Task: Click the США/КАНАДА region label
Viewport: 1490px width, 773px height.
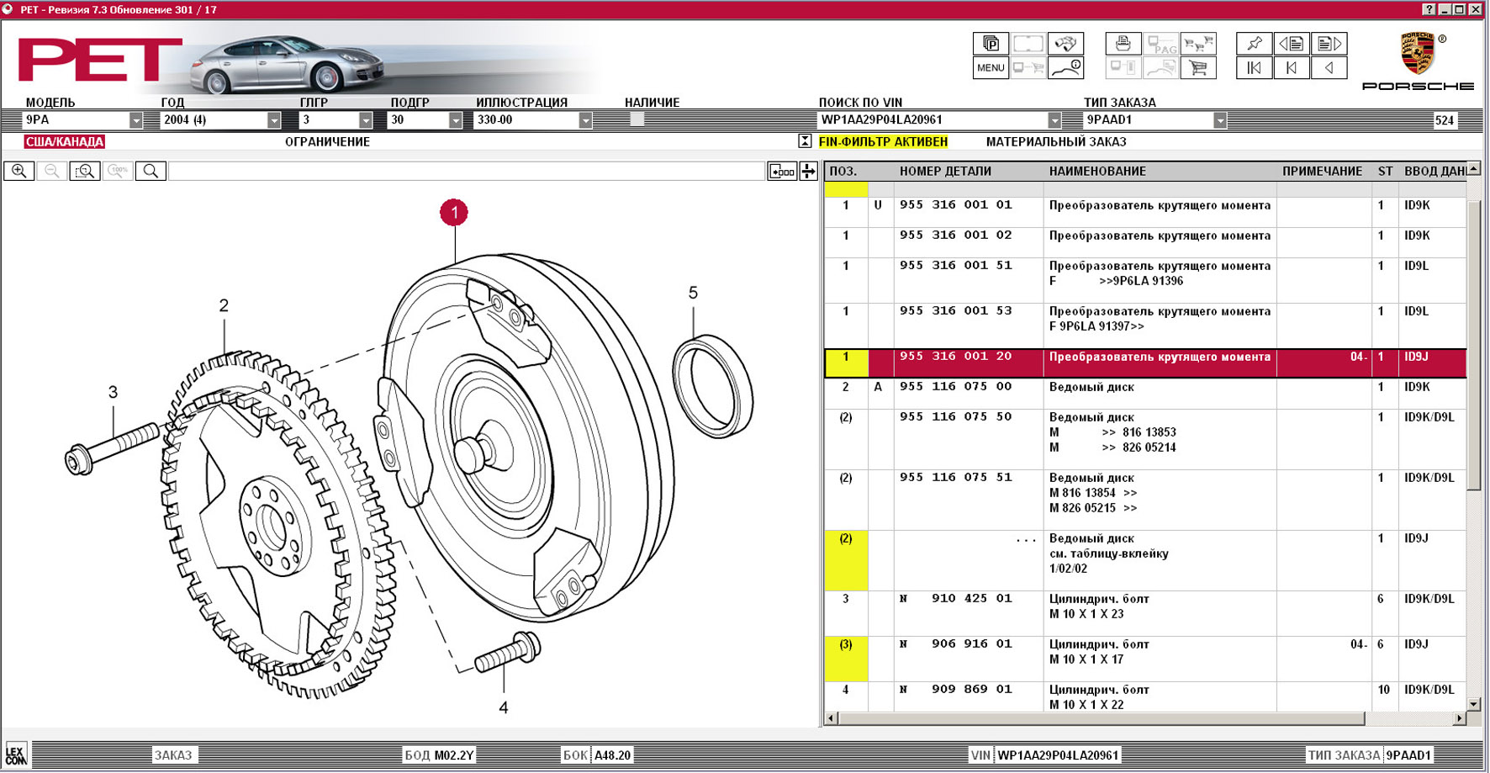Action: click(65, 142)
